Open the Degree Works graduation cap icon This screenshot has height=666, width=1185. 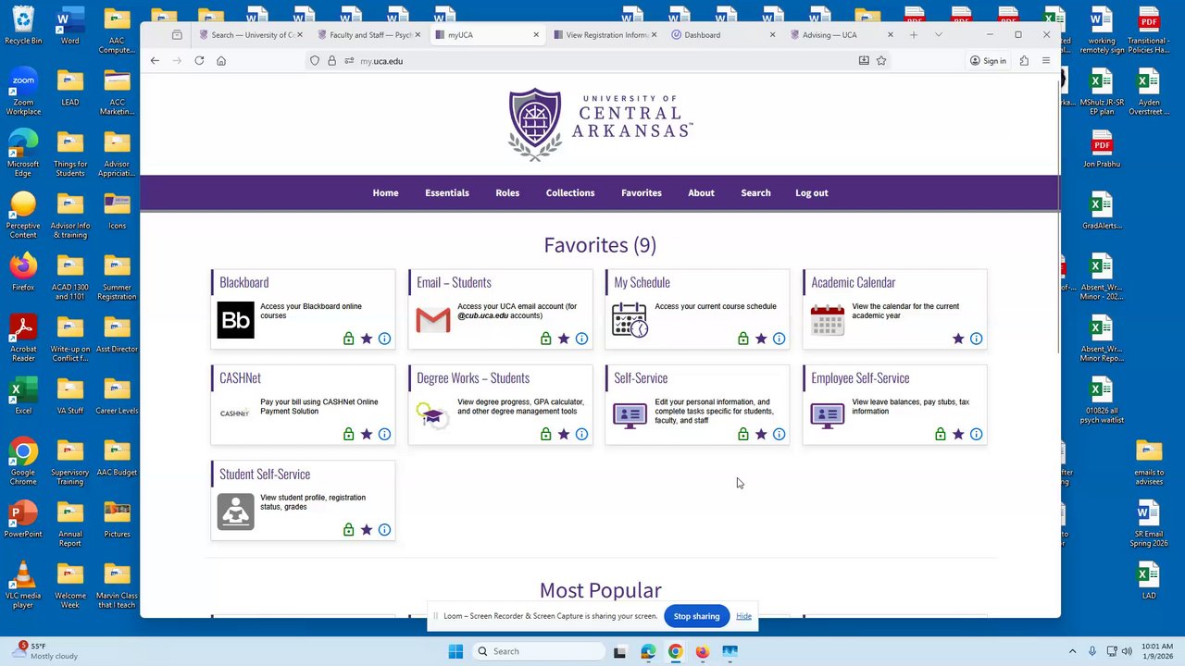(x=432, y=415)
